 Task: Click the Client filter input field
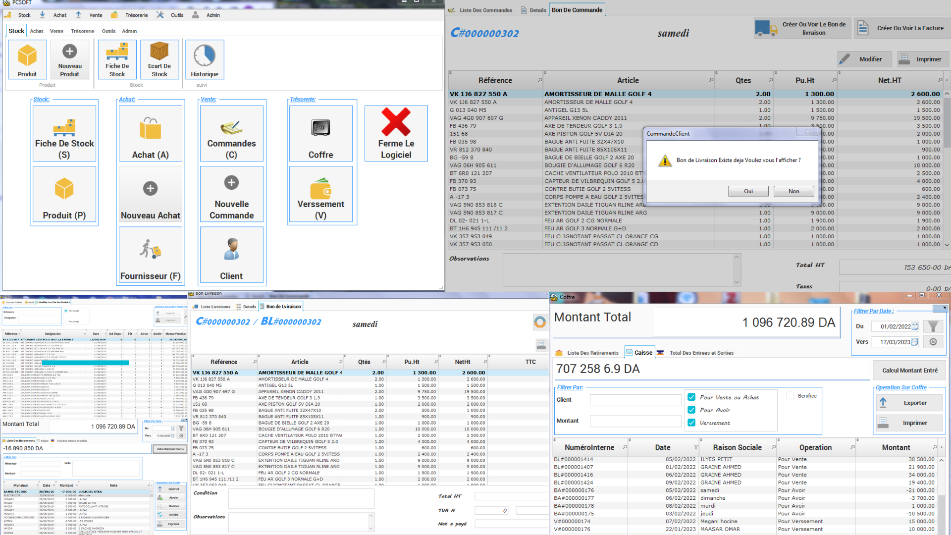pos(635,400)
